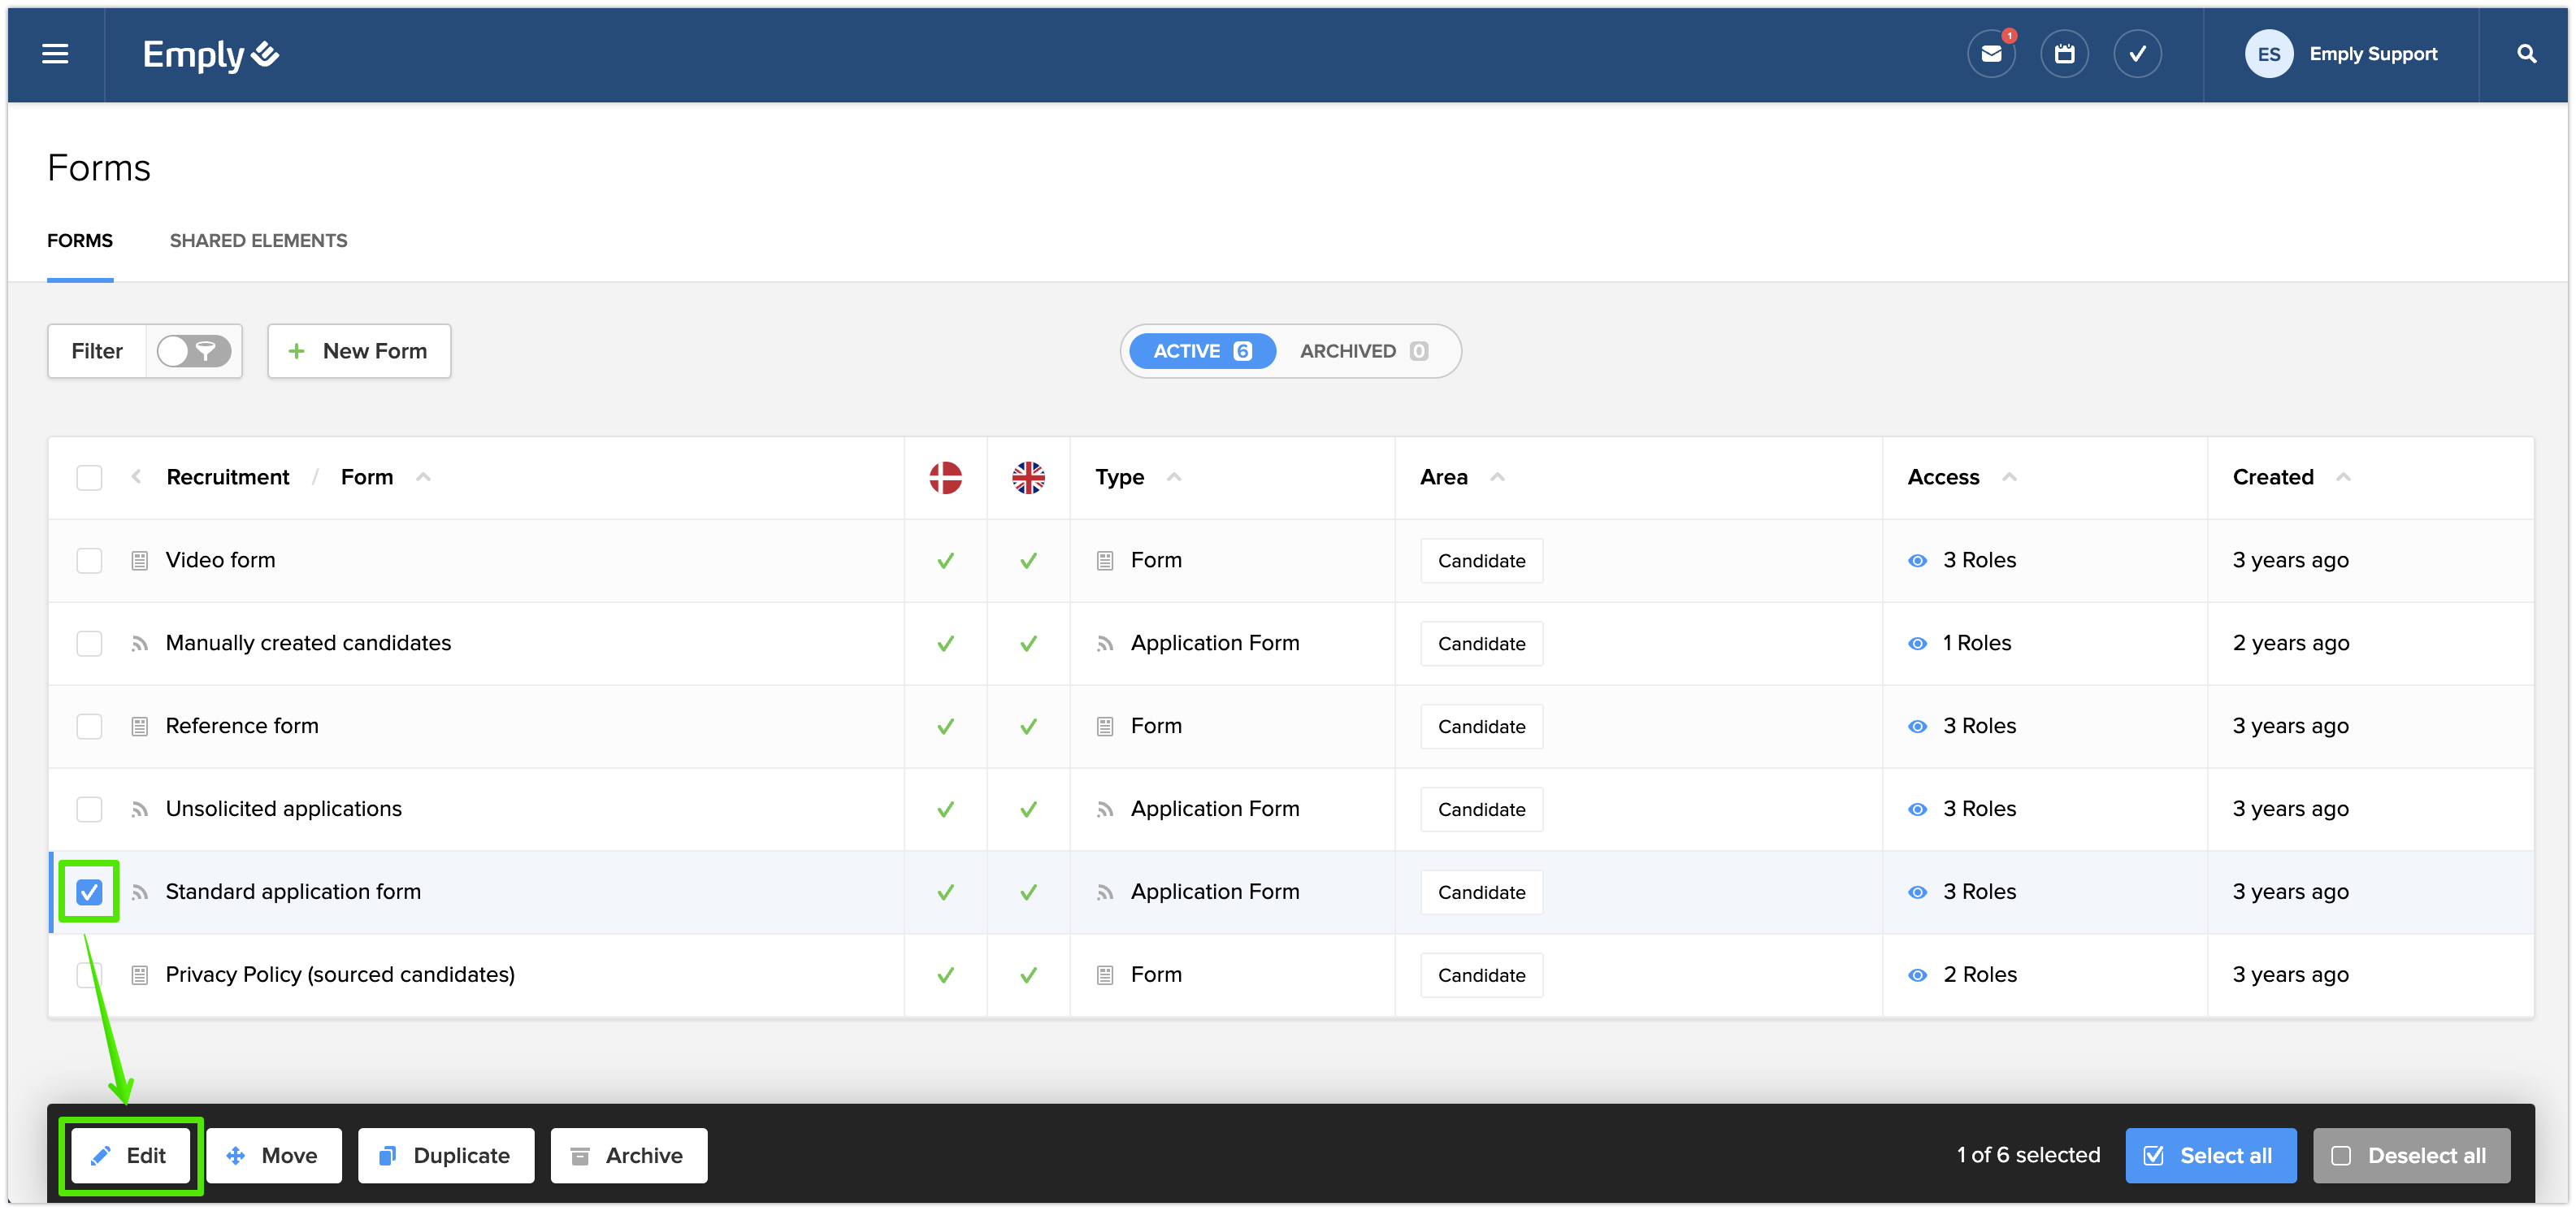Sort by Type column arrow
Screen dimensions: 2576x1211
pyautogui.click(x=1174, y=477)
